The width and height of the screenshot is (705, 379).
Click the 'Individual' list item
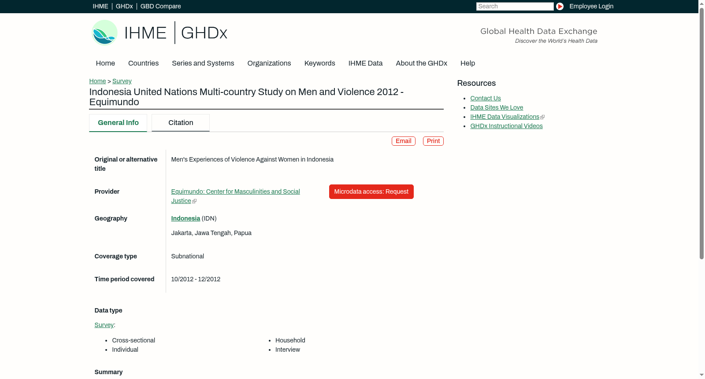(x=125, y=350)
